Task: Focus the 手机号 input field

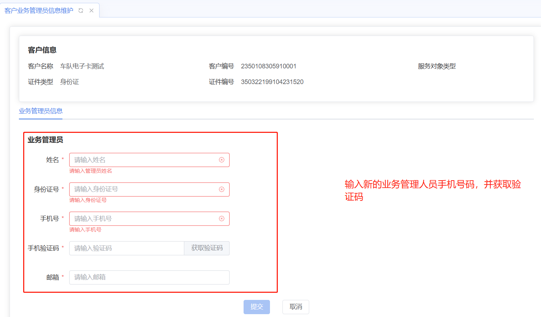Action: (143, 219)
